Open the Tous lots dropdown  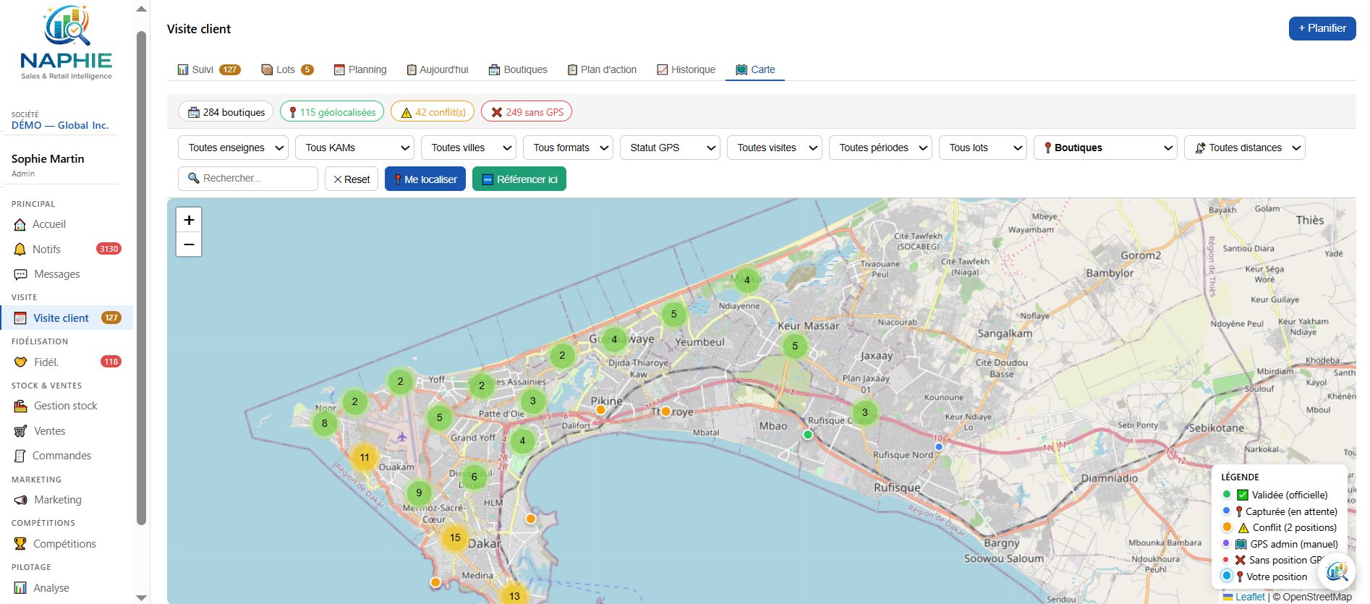pyautogui.click(x=983, y=148)
